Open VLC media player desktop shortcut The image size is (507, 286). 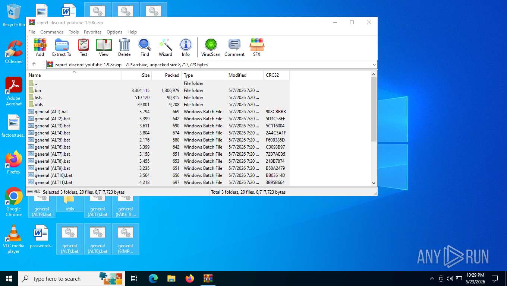pyautogui.click(x=14, y=239)
